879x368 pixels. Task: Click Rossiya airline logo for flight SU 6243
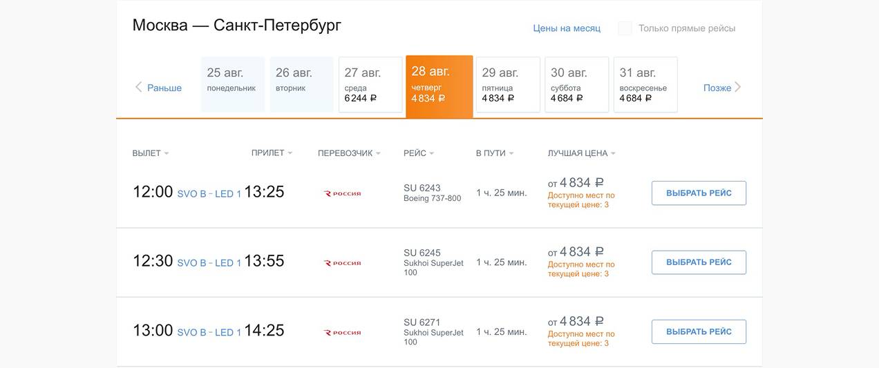[343, 194]
